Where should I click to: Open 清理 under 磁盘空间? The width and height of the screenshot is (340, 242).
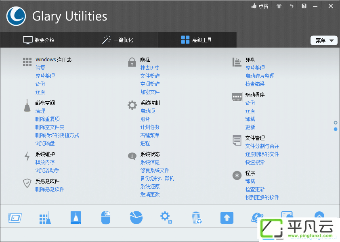click(x=40, y=111)
